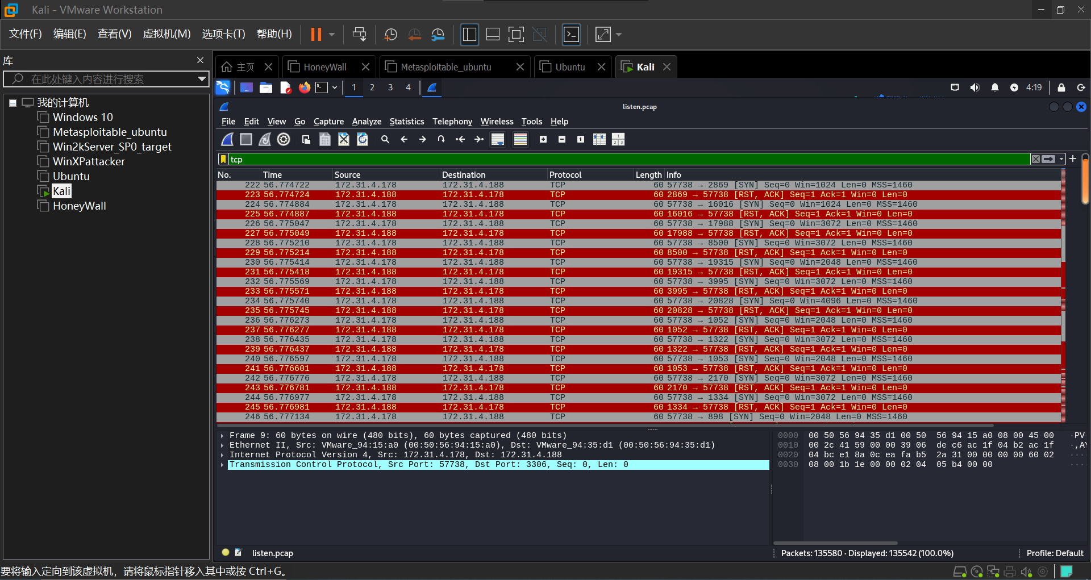Viewport: 1091px width, 580px height.
Task: Expand the Transmission Control Protocol details
Action: [x=222, y=465]
